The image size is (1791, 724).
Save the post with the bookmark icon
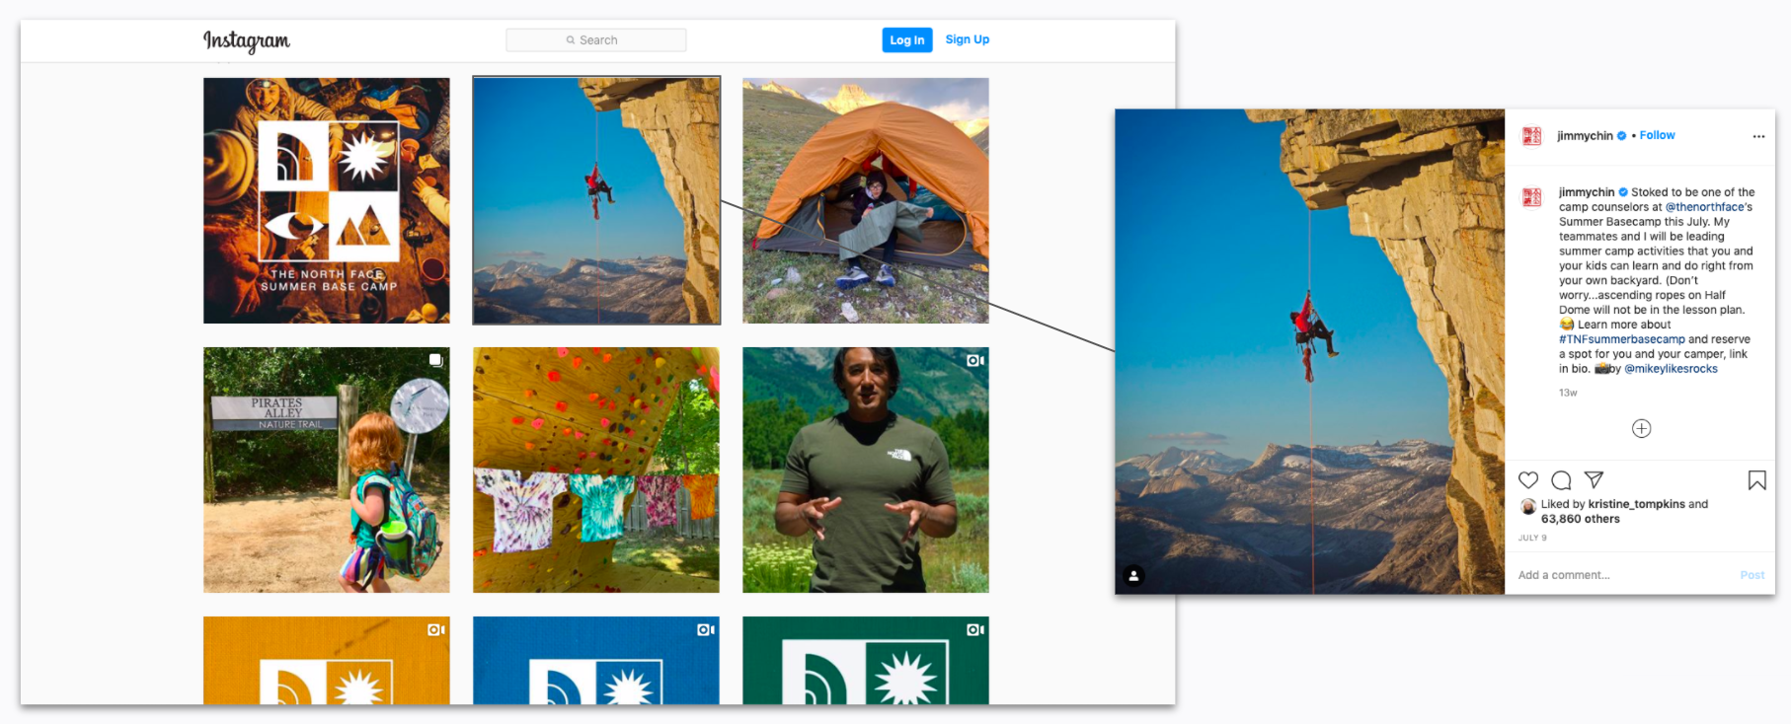click(1757, 480)
